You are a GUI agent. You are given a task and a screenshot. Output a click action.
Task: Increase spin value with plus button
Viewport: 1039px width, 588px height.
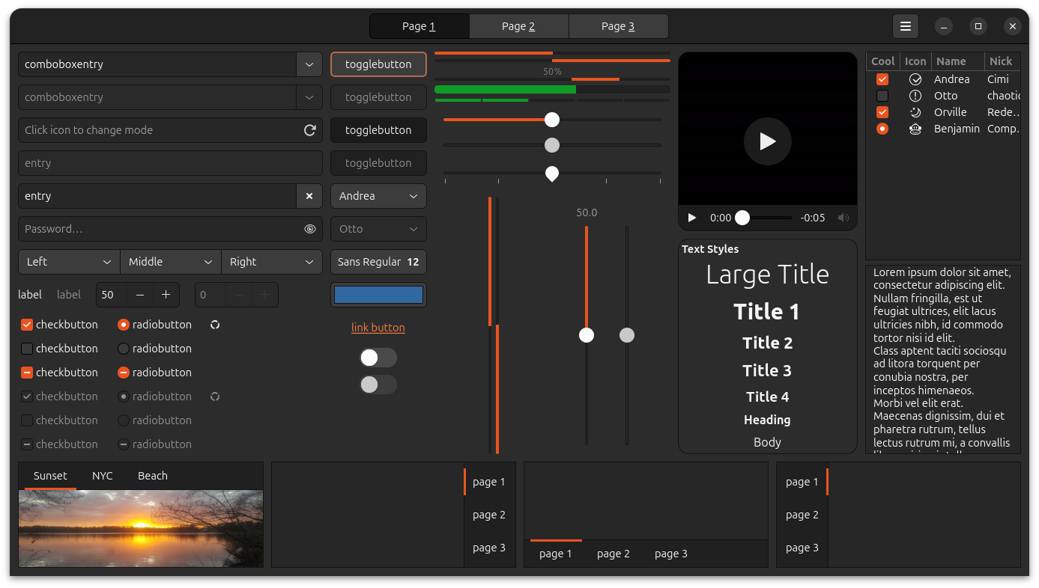point(166,295)
